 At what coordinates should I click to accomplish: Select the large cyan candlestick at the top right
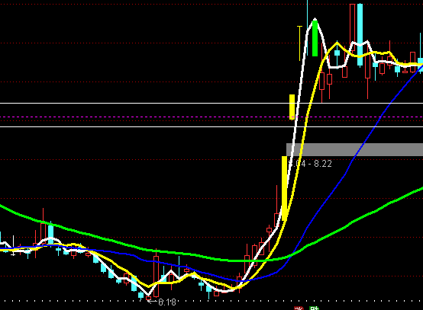pyautogui.click(x=360, y=35)
